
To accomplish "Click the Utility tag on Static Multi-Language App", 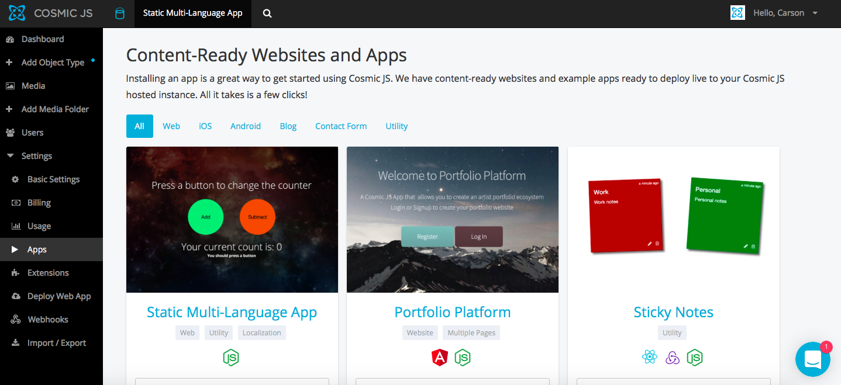I will pos(219,333).
